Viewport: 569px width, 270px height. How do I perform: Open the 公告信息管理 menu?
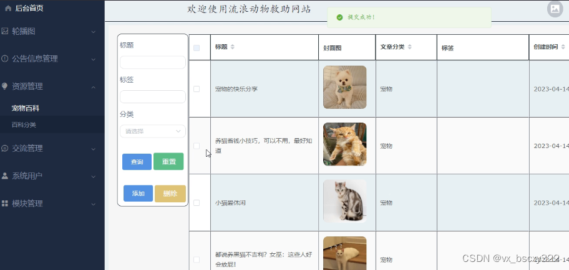(x=52, y=59)
